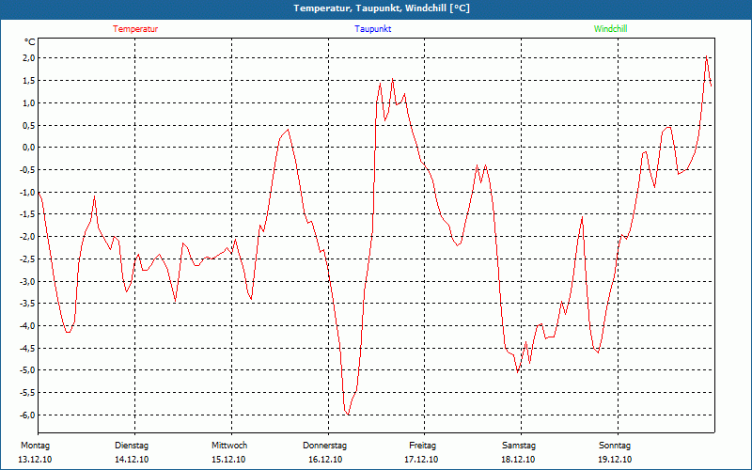Click the green Windchill legend label

[610, 29]
